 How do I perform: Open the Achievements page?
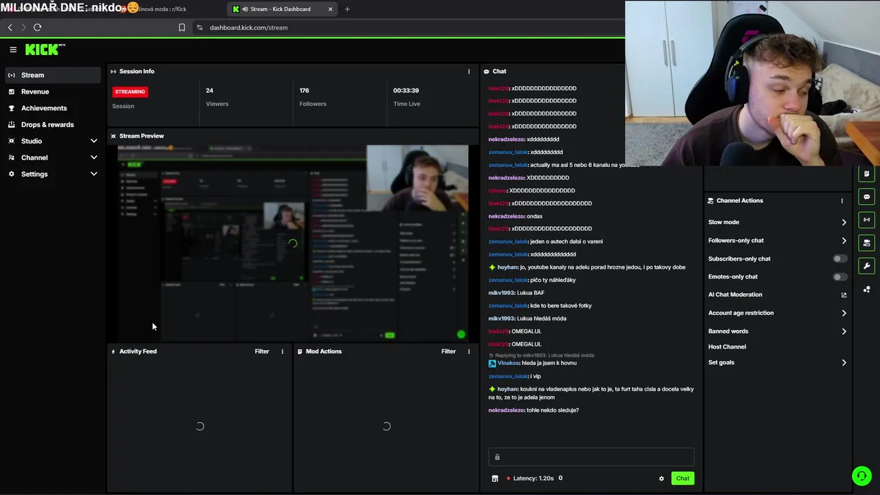54,108
